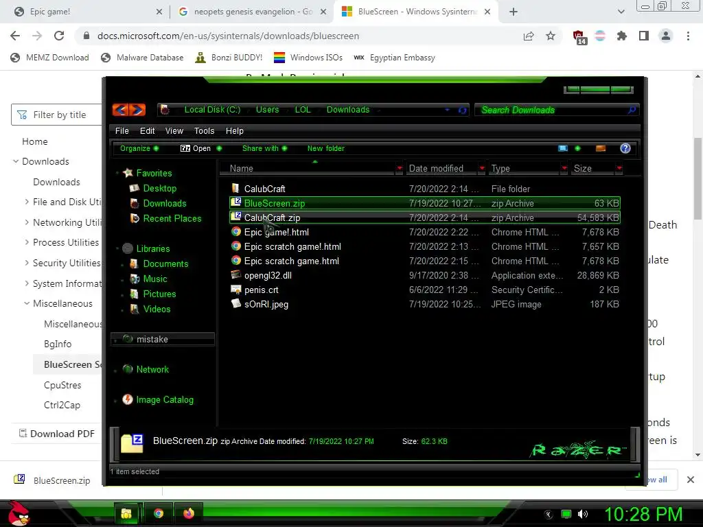This screenshot has width=703, height=527.
Task: Open the explorer Edit menu
Action: [147, 131]
